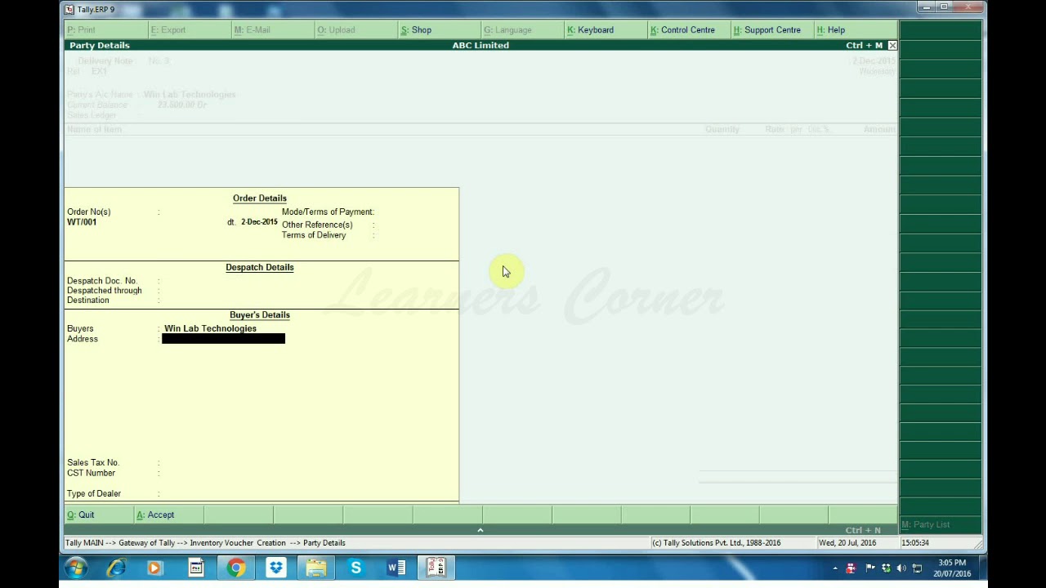
Task: Open Windows Explorer folder icon
Action: (x=316, y=568)
